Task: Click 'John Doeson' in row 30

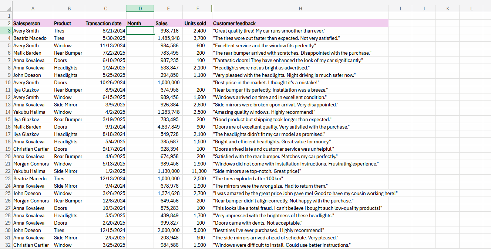Action: click(33, 230)
